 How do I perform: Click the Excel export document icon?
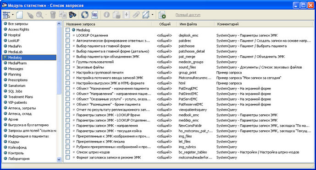tap(162, 15)
